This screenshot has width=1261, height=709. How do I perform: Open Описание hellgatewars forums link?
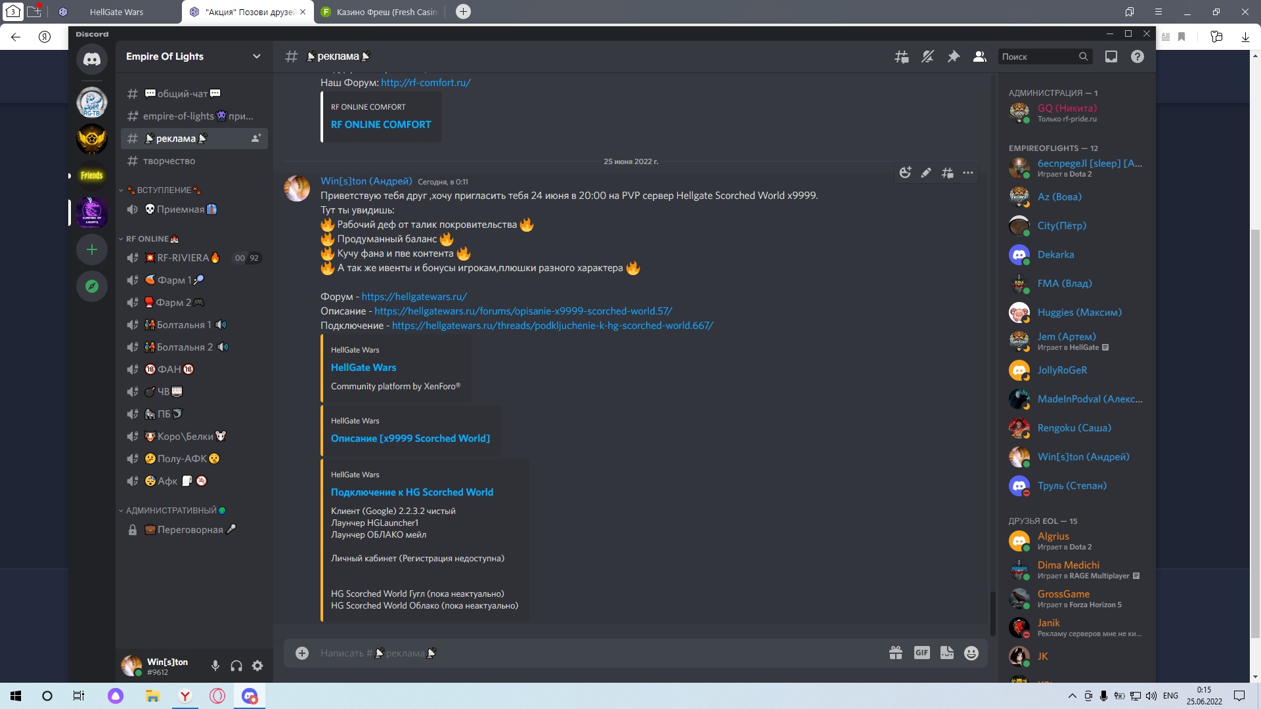coord(523,311)
